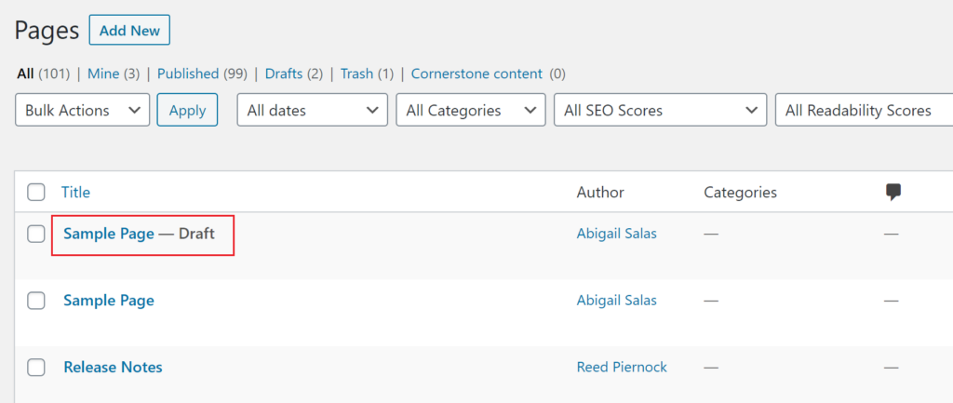The height and width of the screenshot is (403, 953).
Task: Tick the checkbox for the published Sample Page
Action: (36, 301)
